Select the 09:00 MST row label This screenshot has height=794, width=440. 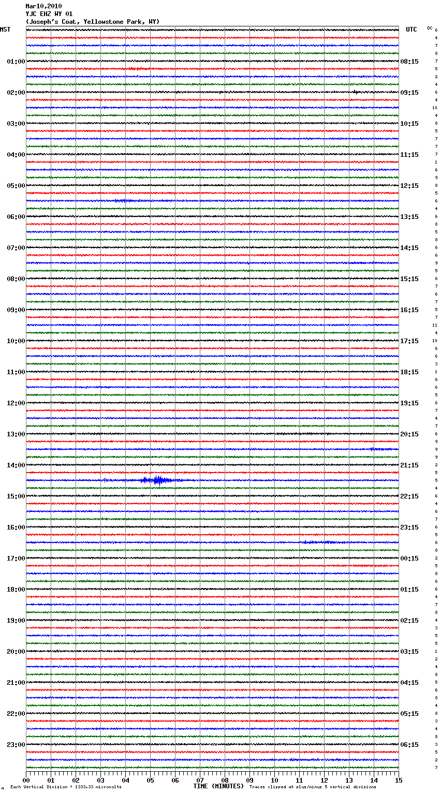point(16,310)
